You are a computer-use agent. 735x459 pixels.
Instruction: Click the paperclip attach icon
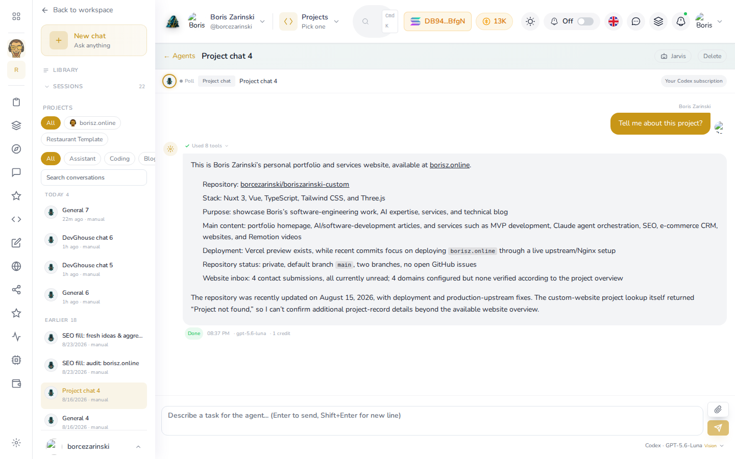point(718,410)
